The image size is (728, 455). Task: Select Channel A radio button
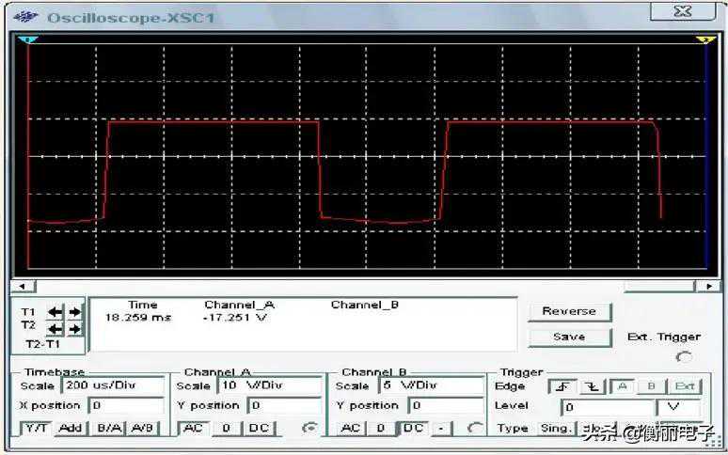click(306, 428)
